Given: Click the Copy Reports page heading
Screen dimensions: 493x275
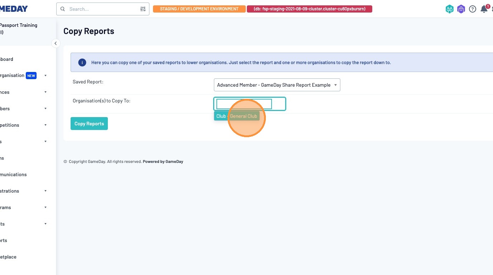Looking at the screenshot, I should click(89, 31).
